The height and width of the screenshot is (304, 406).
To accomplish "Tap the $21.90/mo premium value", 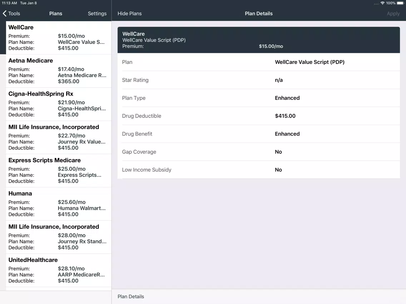I will (71, 102).
